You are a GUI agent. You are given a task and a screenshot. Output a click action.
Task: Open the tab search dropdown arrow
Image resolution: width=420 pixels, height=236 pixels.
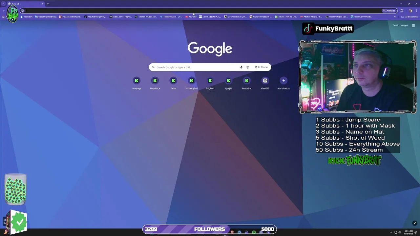pyautogui.click(x=4, y=4)
